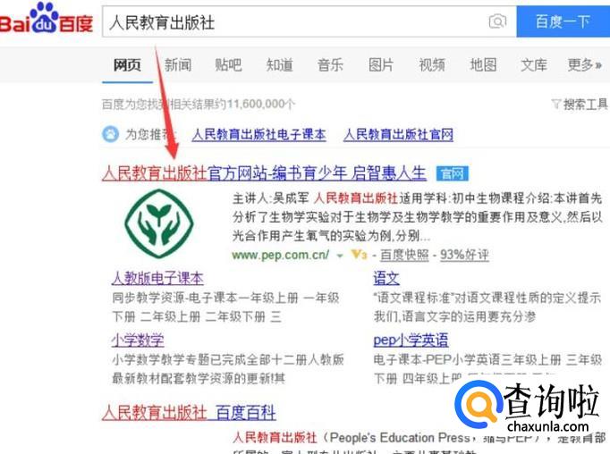The height and width of the screenshot is (454, 610).
Task: Click the green PEP publisher logo thumbnail
Action: (x=158, y=223)
